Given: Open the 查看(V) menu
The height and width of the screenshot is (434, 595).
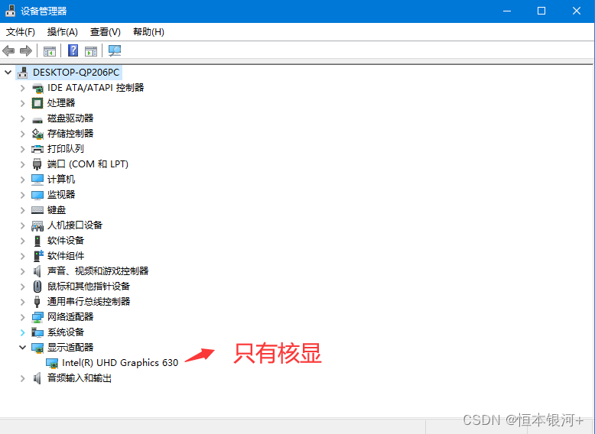Looking at the screenshot, I should (105, 32).
